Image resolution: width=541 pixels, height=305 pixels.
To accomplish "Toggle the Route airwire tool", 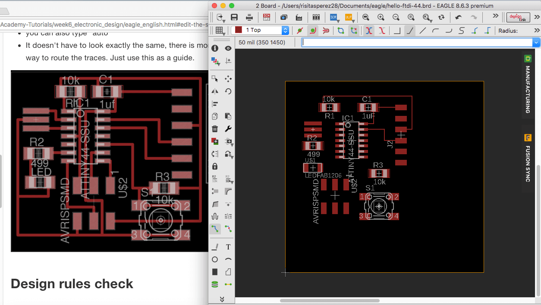I will click(x=215, y=229).
